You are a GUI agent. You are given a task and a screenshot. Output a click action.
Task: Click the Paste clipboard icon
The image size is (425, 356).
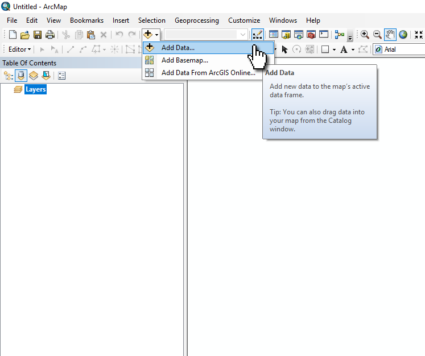[x=91, y=35]
